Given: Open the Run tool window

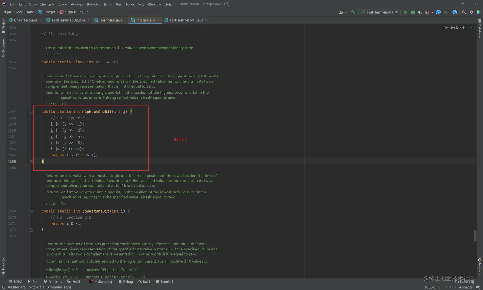Looking at the screenshot, I should coord(33,282).
